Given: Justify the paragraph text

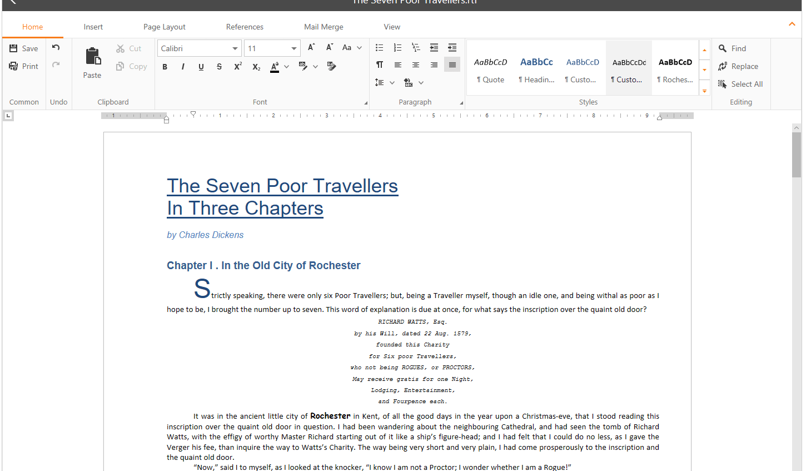Looking at the screenshot, I should pos(452,65).
